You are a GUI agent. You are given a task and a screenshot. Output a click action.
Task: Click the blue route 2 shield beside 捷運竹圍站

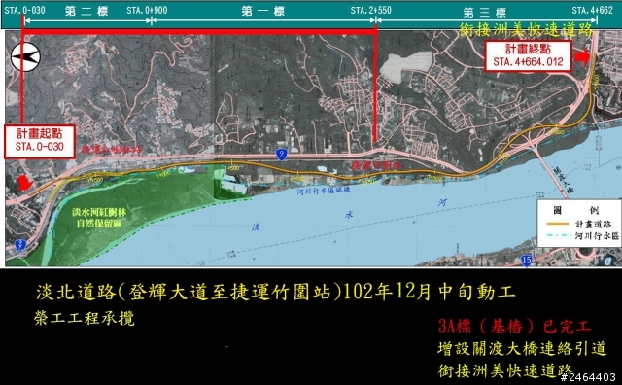pyautogui.click(x=281, y=155)
